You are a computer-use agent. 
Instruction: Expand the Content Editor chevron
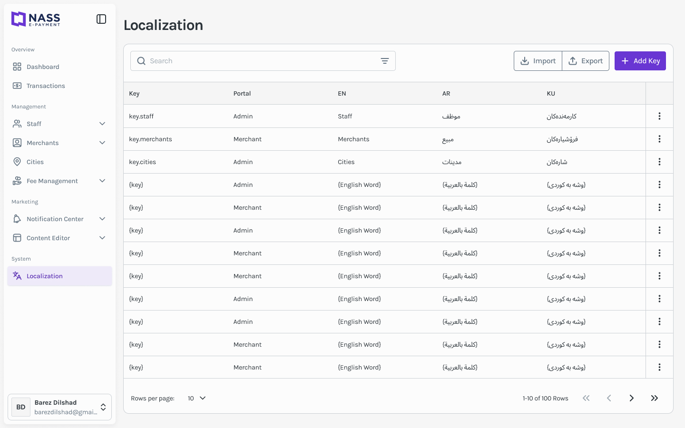(x=102, y=238)
